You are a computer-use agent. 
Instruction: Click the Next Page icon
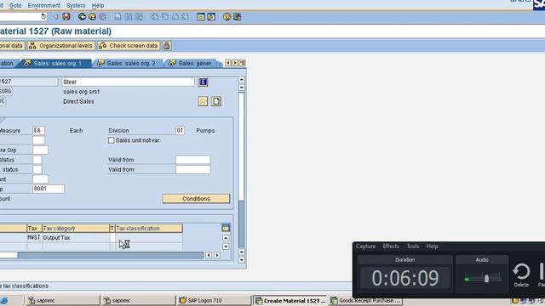175,17
